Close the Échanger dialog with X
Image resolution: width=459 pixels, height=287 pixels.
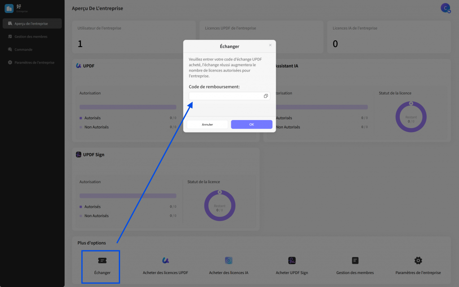tap(270, 45)
